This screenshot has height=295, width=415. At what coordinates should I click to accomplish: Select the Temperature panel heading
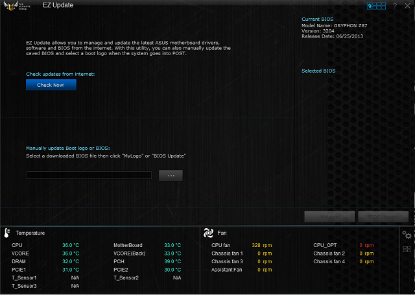[30, 233]
